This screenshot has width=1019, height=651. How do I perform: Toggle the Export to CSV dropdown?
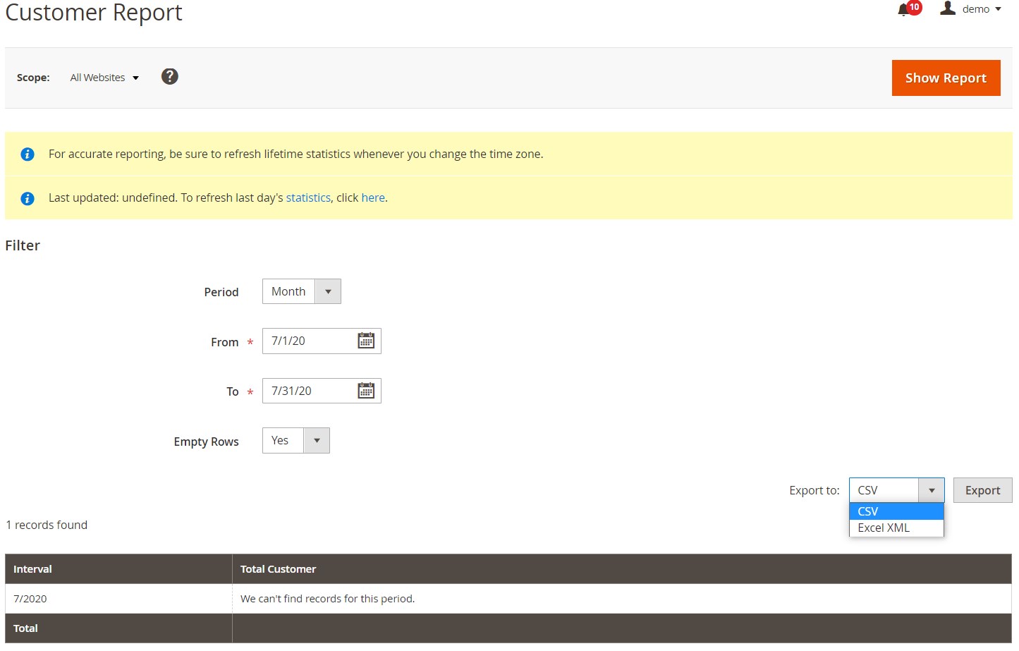[896, 490]
